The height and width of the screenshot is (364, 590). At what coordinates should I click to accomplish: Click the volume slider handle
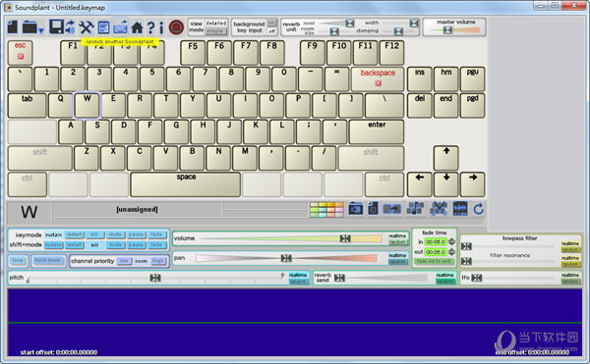(345, 238)
